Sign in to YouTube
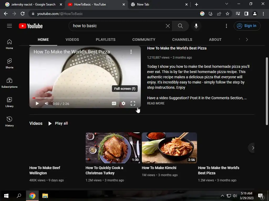Screen dimensions: 269x201 click(247, 26)
